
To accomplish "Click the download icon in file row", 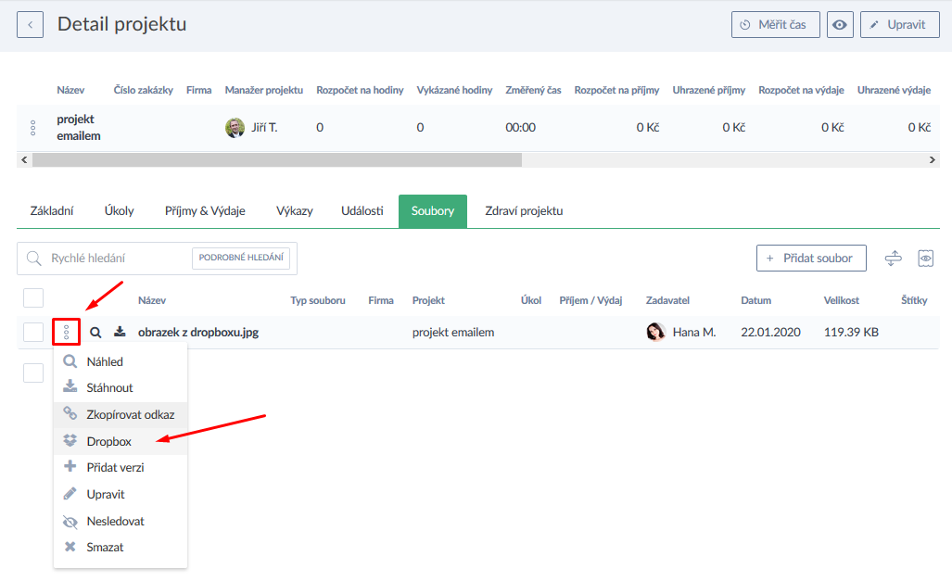I will click(x=120, y=332).
